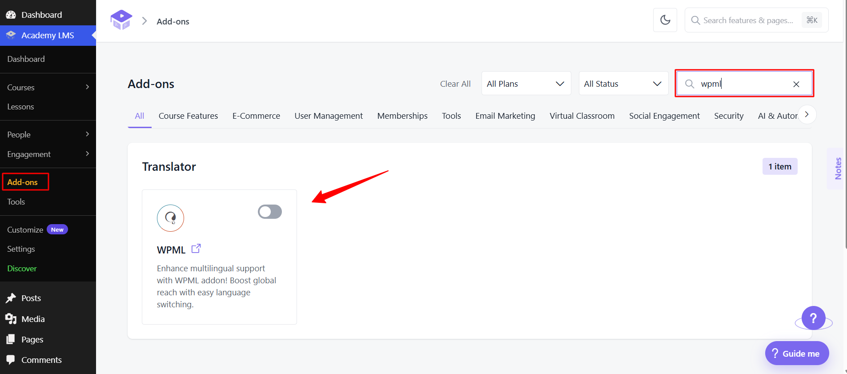Open the All Plans dropdown

(526, 83)
